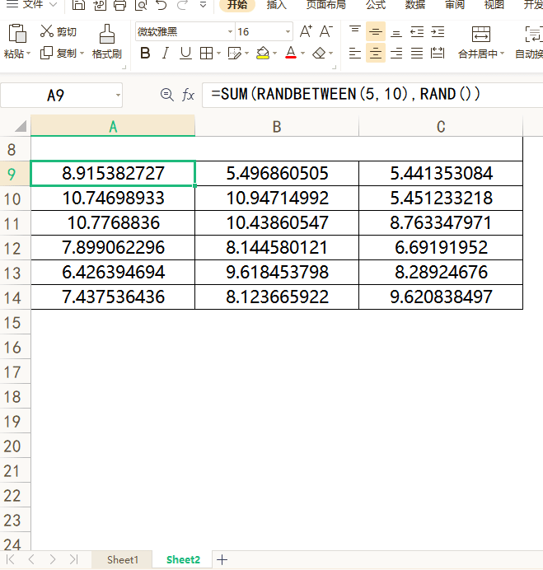The image size is (543, 570).
Task: Click the Copy (复制) icon
Action: 46,53
